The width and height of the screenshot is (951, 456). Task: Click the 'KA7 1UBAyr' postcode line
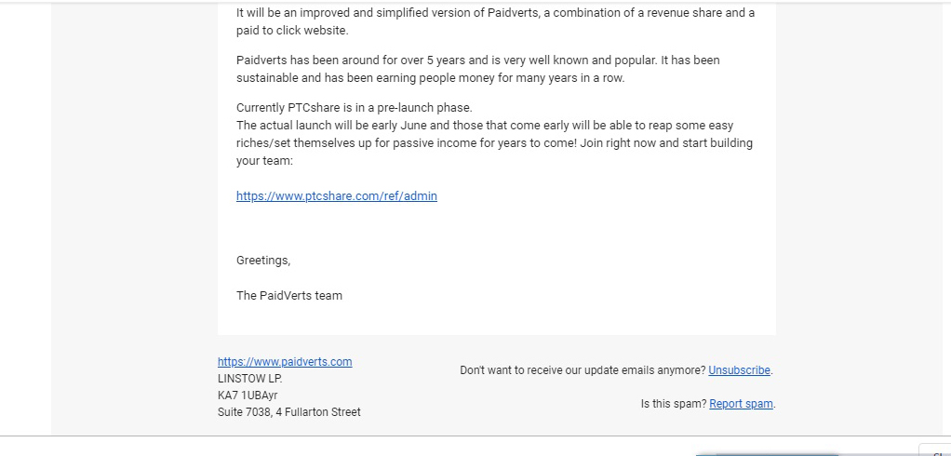[x=248, y=396]
